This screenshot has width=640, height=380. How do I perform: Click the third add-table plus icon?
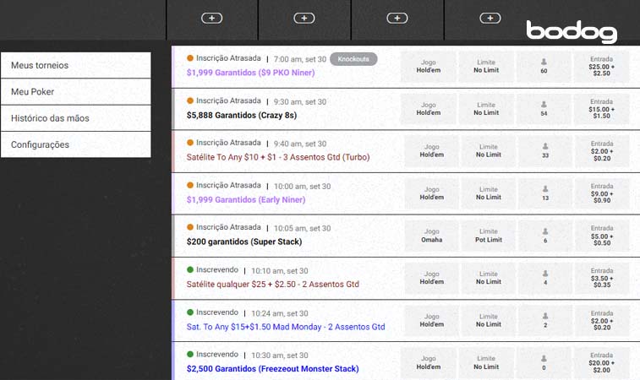397,18
